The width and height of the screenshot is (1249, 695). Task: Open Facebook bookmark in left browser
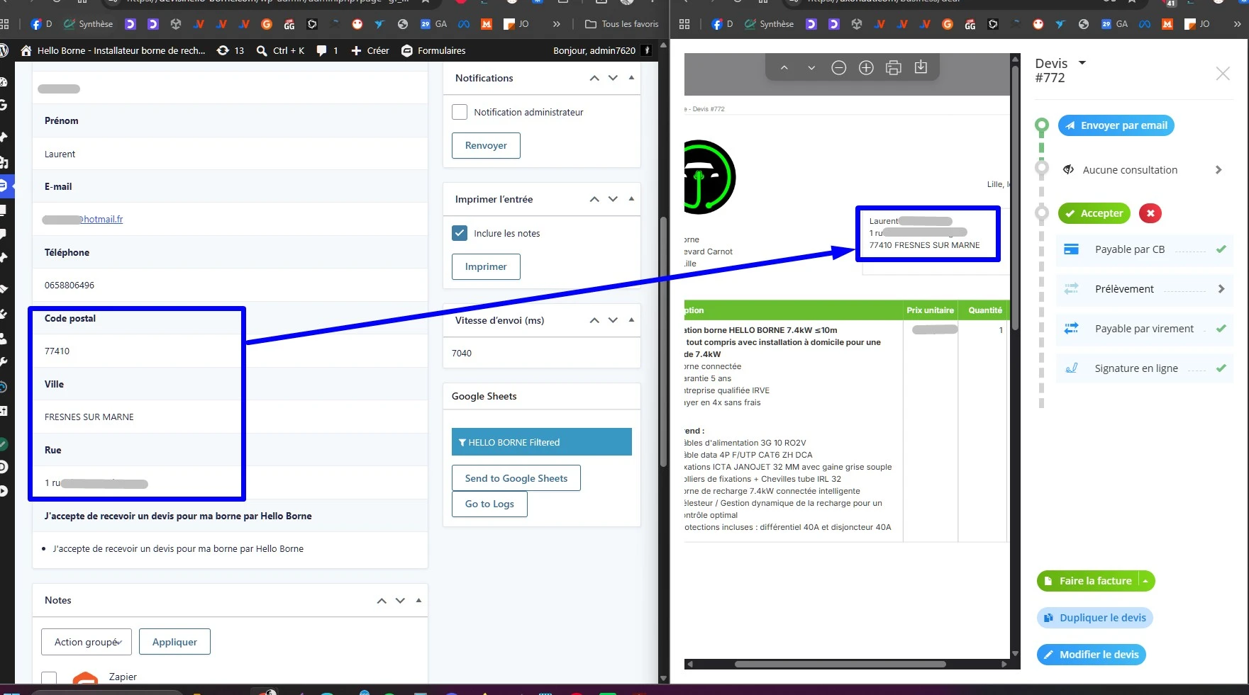[41, 24]
